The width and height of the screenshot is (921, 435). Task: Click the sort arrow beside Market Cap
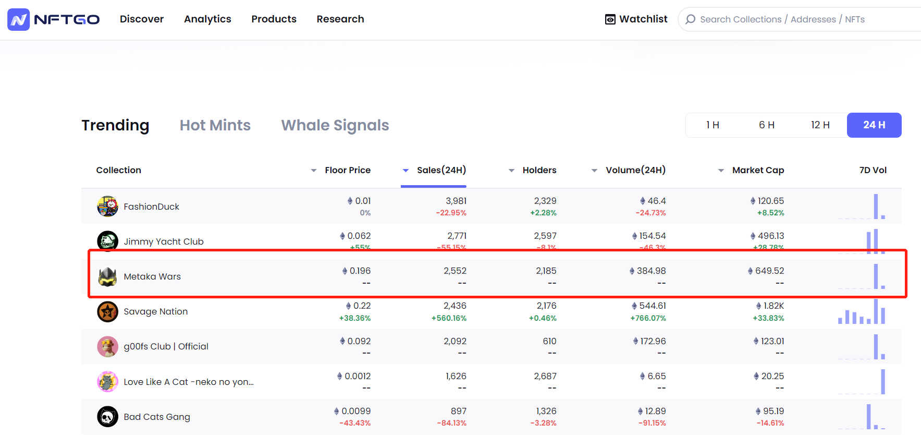[721, 171]
